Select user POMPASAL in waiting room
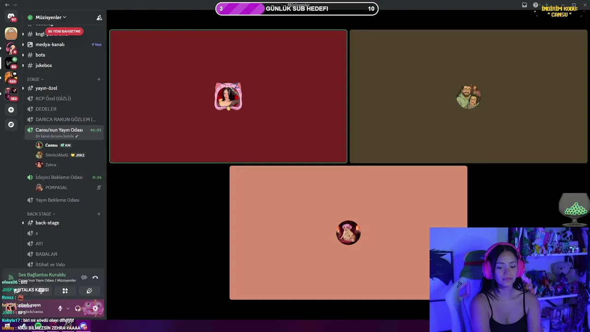Screen dimensions: 590x332 point(69,188)
